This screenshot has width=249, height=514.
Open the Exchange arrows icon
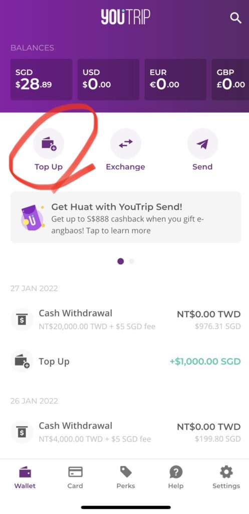126,144
